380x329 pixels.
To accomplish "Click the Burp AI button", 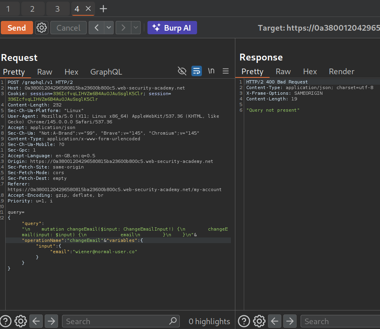I will (172, 28).
